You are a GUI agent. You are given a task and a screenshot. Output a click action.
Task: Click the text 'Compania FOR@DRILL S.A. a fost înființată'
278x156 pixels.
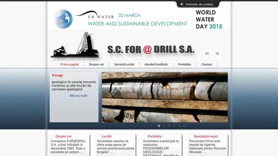tap(68, 143)
